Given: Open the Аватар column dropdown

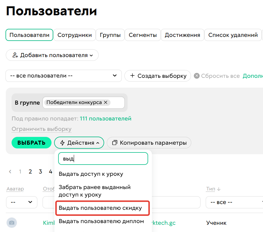Looking at the screenshot, I should pyautogui.click(x=22, y=202).
